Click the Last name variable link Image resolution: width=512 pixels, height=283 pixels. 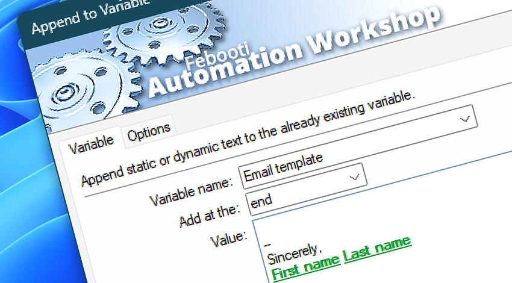click(x=377, y=249)
